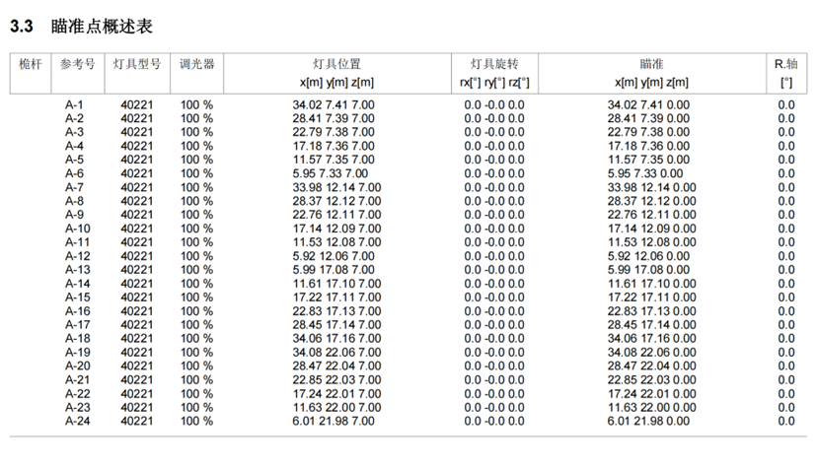Select rotation value in row A-19
Viewport: 818px width, 463px height.
click(x=494, y=353)
